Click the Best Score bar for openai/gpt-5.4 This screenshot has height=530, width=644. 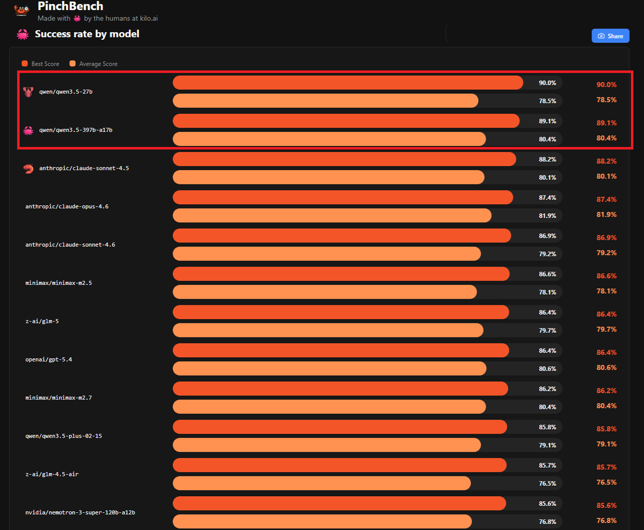(341, 350)
